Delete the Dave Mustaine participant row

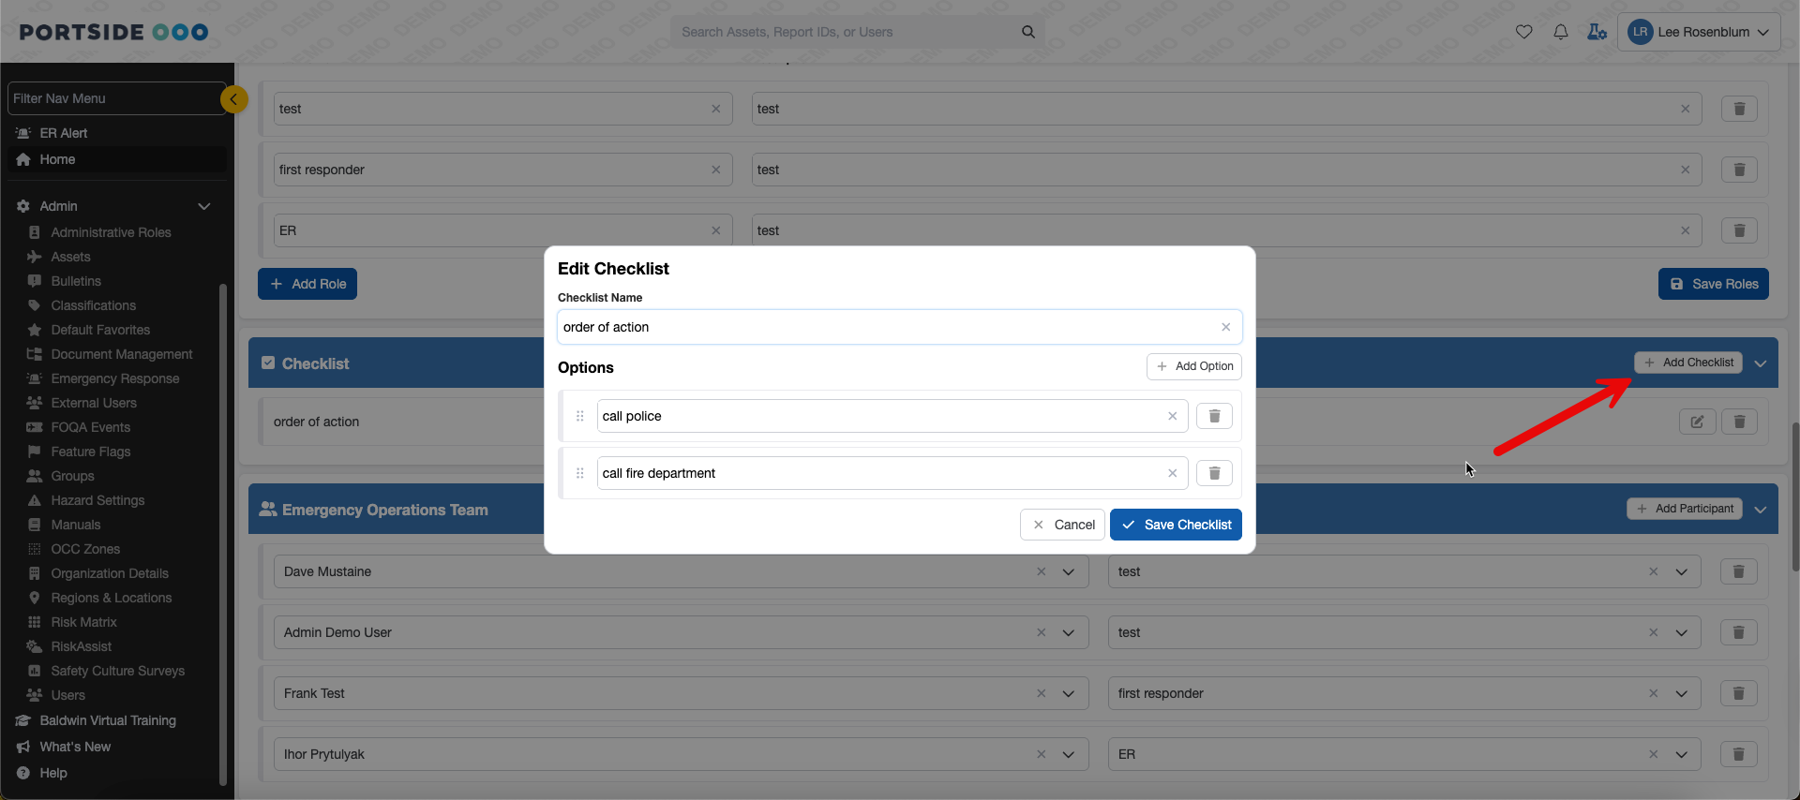coord(1738,571)
